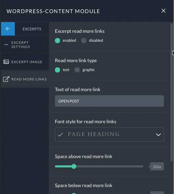The height and width of the screenshot is (194, 174).
Task: Open the Page Heading font style dropdown
Action: click(109, 135)
